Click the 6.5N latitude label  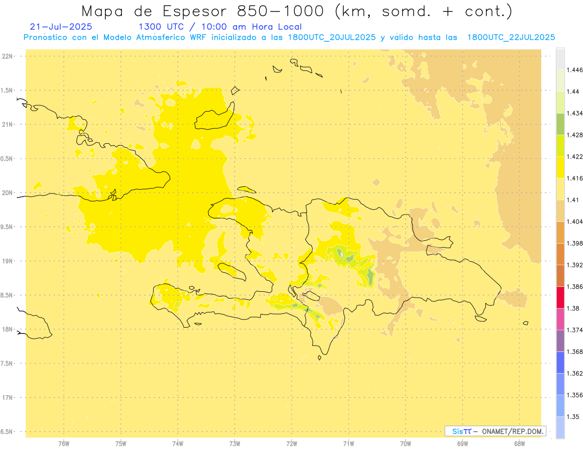point(7,432)
